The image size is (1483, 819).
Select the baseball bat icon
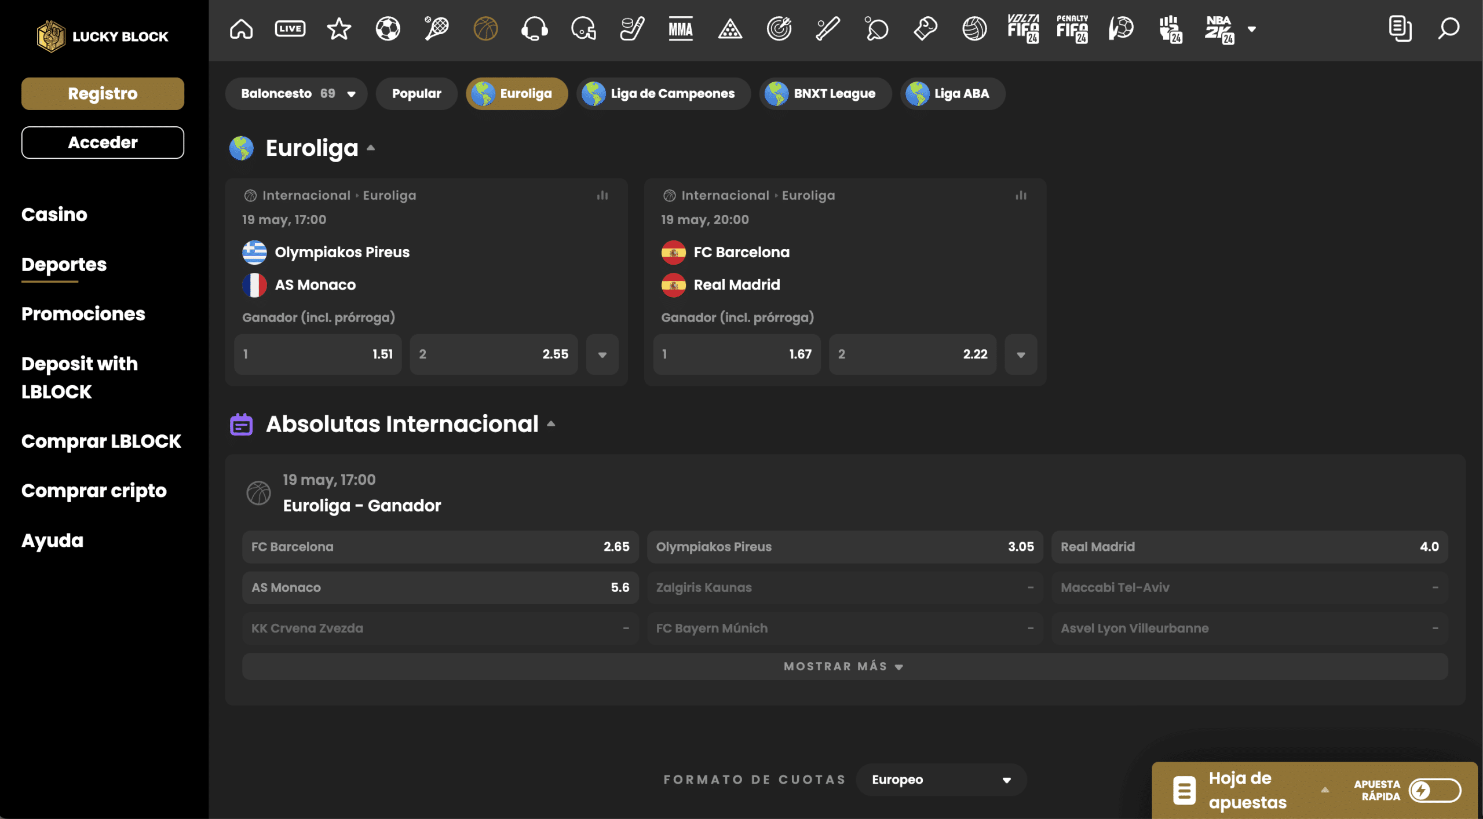pos(828,28)
